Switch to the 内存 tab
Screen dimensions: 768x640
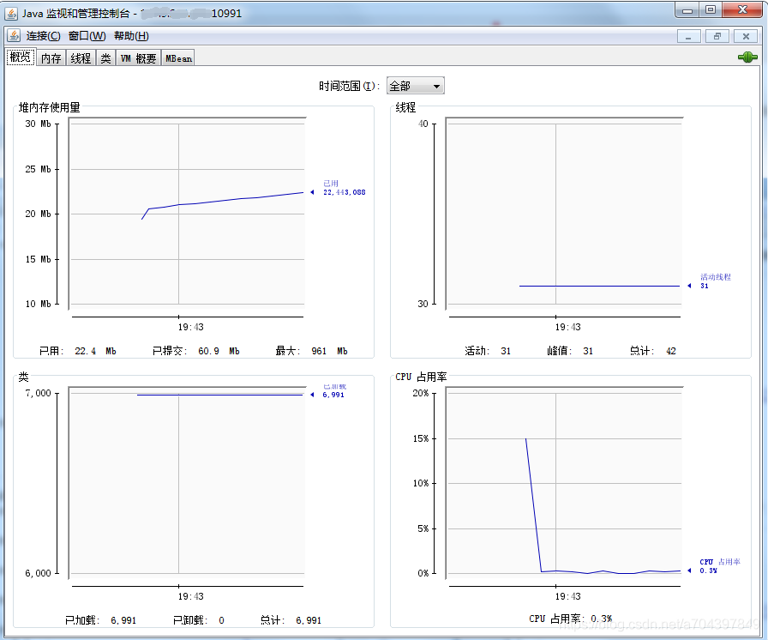[51, 58]
